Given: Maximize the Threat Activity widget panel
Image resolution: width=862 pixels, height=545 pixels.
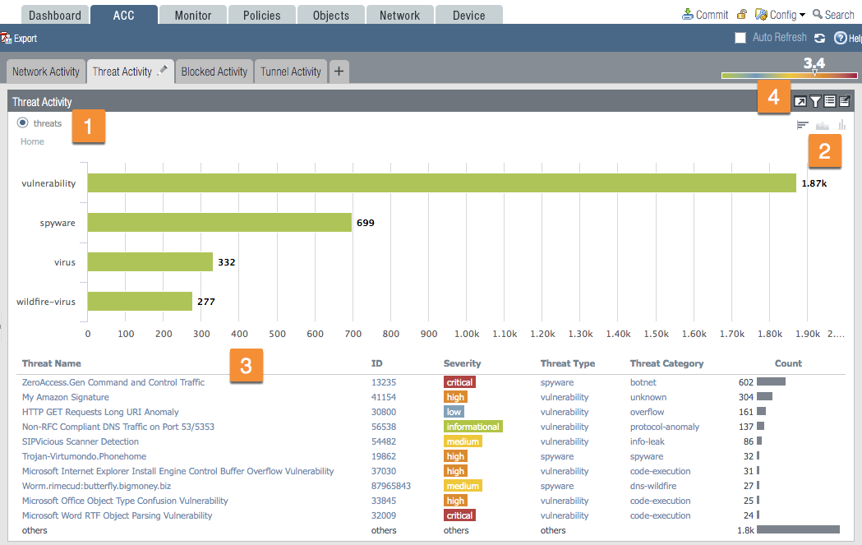Looking at the screenshot, I should [x=800, y=102].
